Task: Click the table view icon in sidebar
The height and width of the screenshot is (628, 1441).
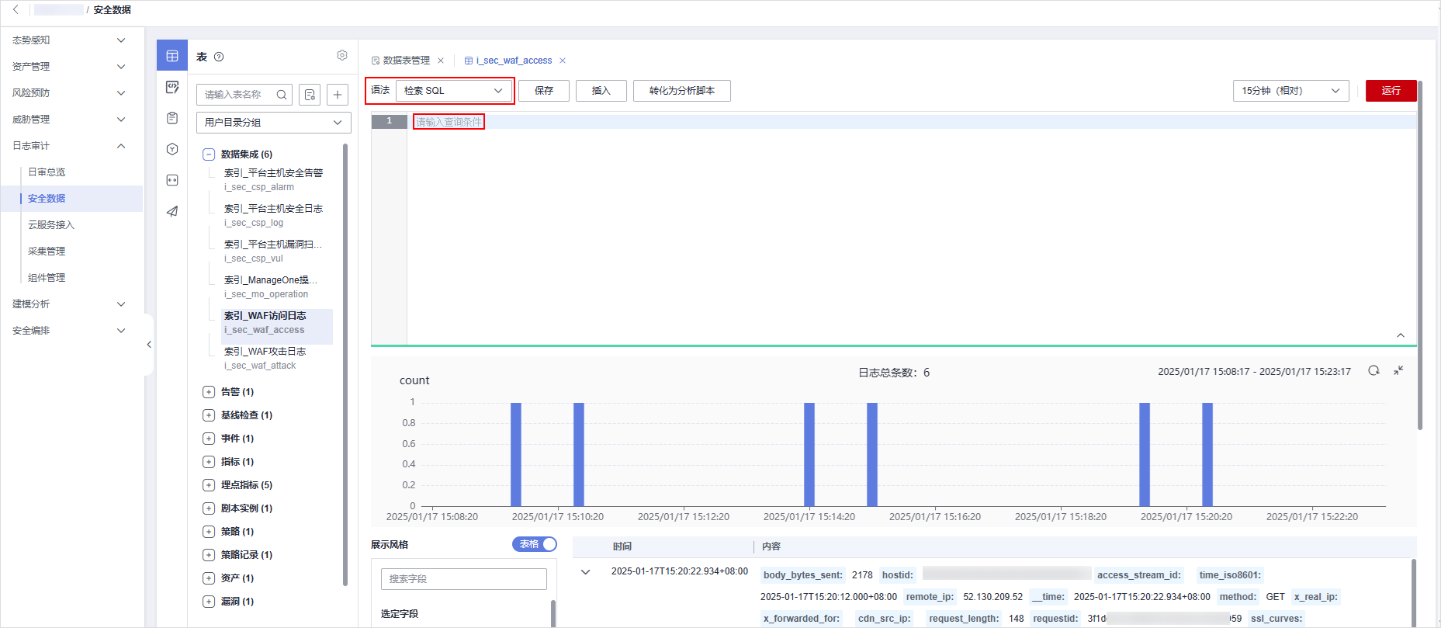Action: point(172,56)
